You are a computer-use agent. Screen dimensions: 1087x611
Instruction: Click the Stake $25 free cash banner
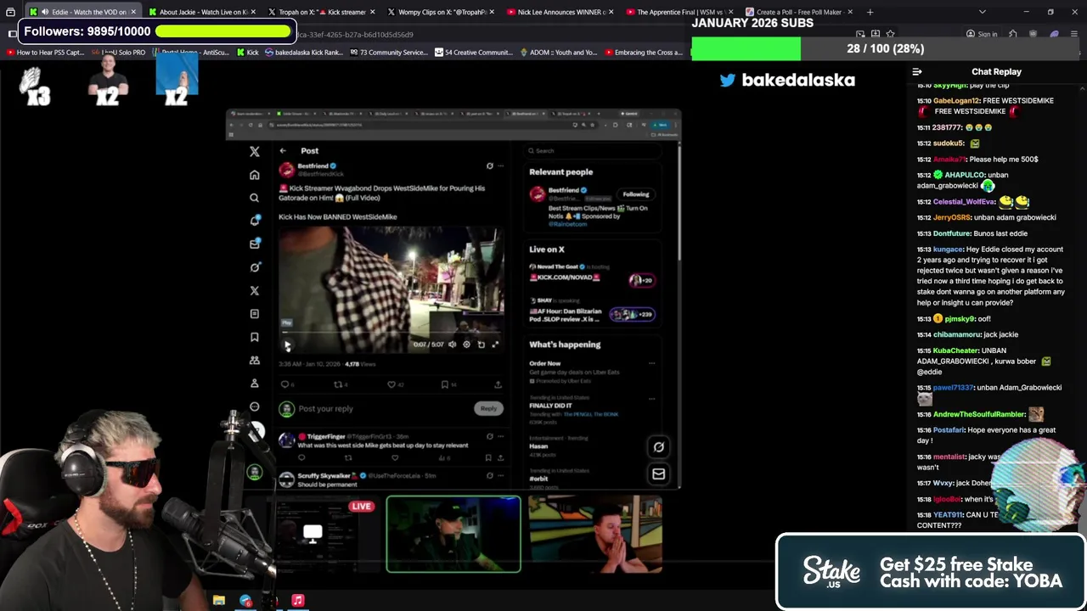pyautogui.click(x=931, y=573)
